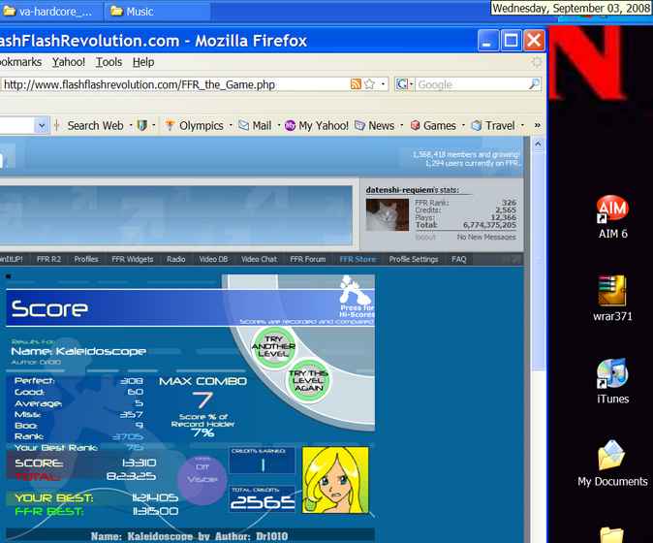Image resolution: width=653 pixels, height=543 pixels.
Task: Open the Profile Settings tab
Action: point(414,259)
